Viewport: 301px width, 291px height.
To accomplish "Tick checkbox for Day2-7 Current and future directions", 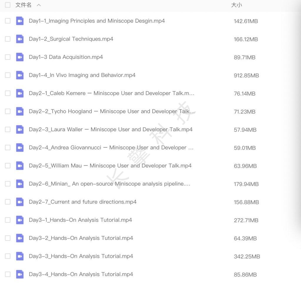I will click(8, 202).
